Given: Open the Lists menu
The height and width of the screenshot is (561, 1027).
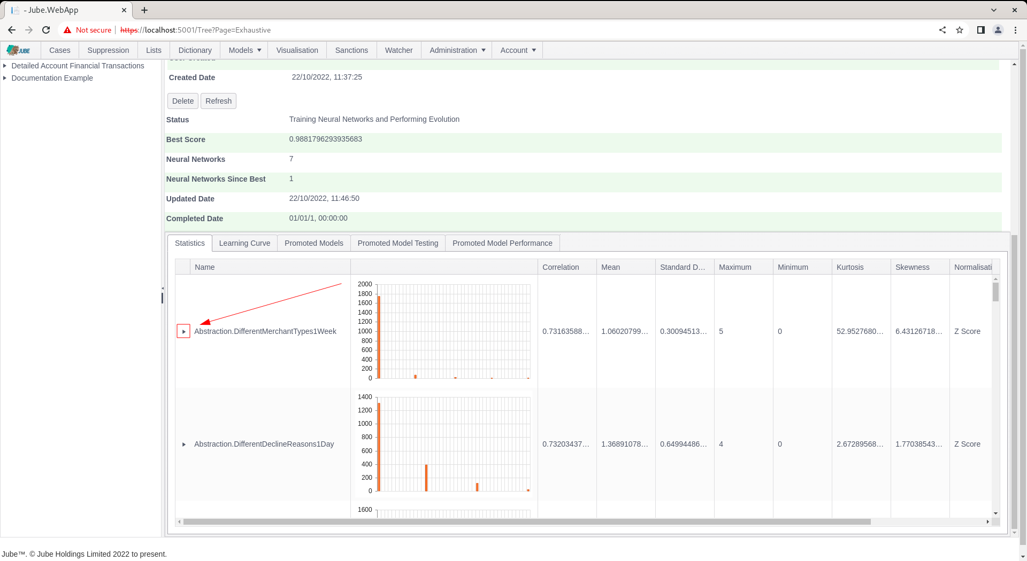Looking at the screenshot, I should (x=154, y=50).
